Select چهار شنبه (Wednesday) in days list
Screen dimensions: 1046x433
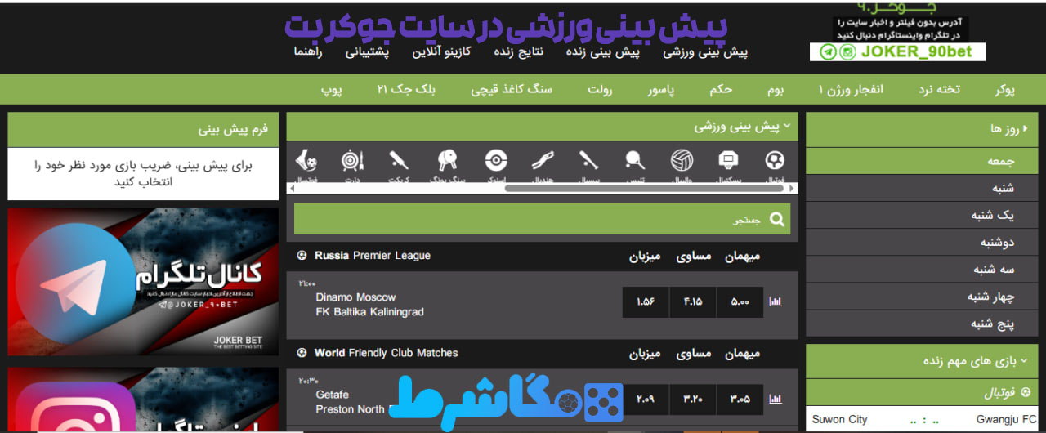tap(922, 296)
